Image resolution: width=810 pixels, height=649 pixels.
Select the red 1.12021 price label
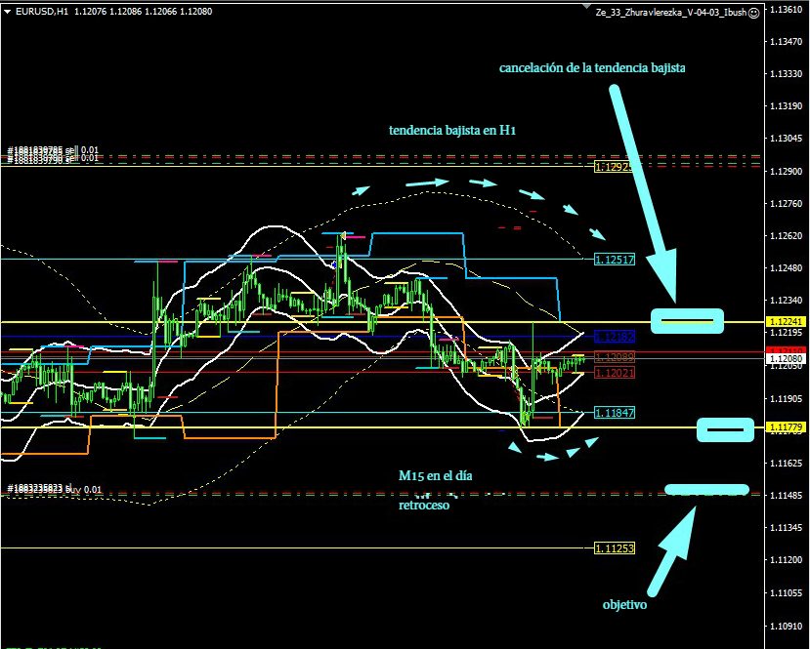click(x=615, y=373)
